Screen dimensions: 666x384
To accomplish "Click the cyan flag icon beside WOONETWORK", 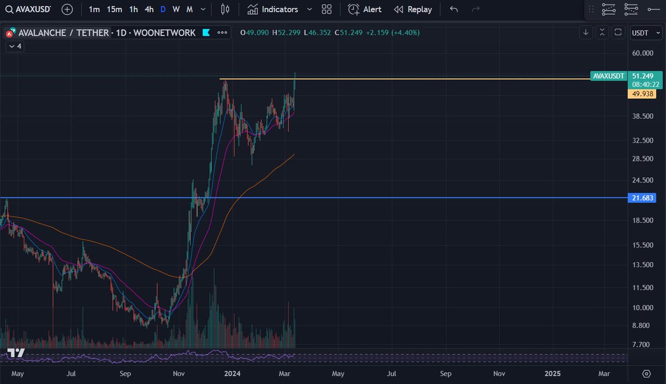I will (206, 33).
